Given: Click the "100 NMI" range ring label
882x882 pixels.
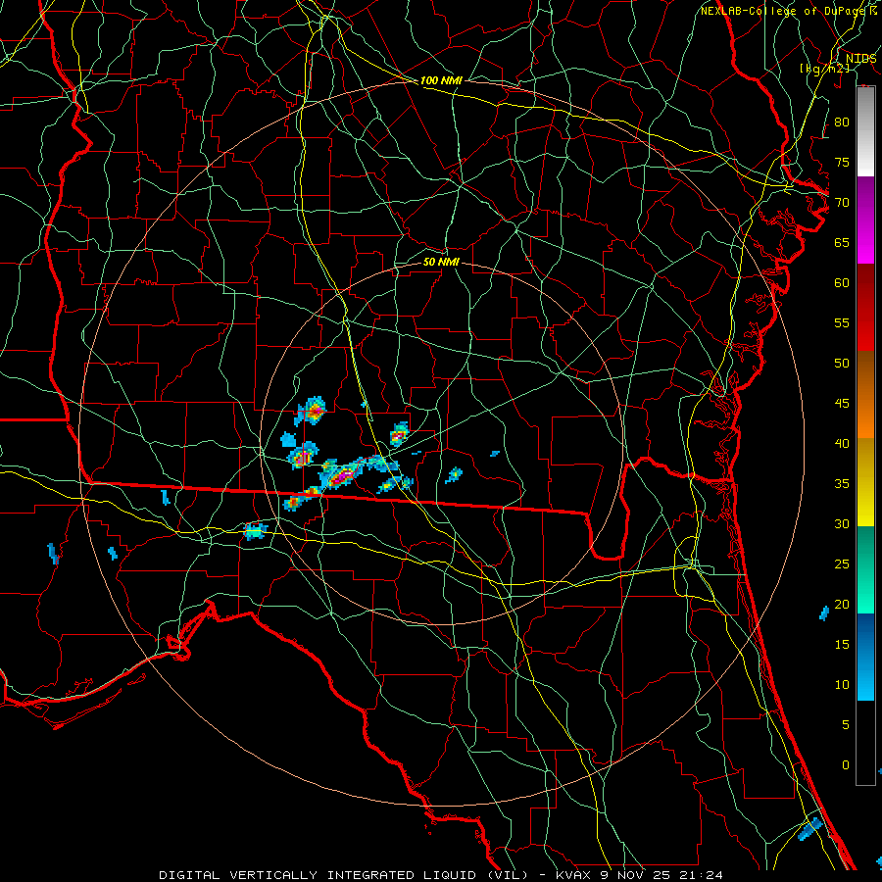Looking at the screenshot, I should coord(441,81).
